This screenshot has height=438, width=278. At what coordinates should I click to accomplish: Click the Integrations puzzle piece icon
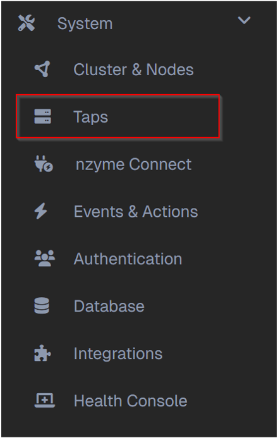click(42, 353)
